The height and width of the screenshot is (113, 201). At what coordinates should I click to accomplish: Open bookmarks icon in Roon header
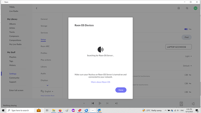click(x=179, y=8)
